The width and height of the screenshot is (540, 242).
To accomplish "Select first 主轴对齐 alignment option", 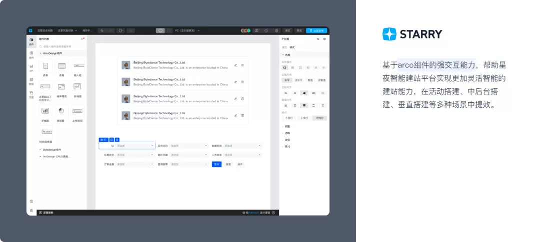I will click(285, 93).
